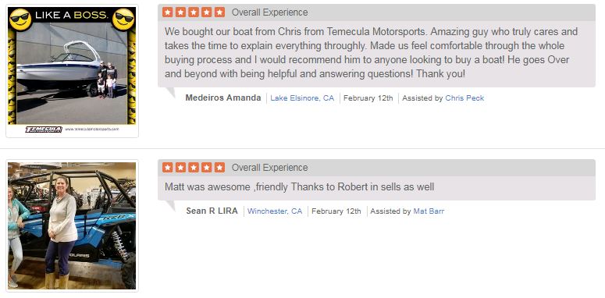Open Mat Barr's employee profile link
This screenshot has height=298, width=605.
tap(429, 211)
